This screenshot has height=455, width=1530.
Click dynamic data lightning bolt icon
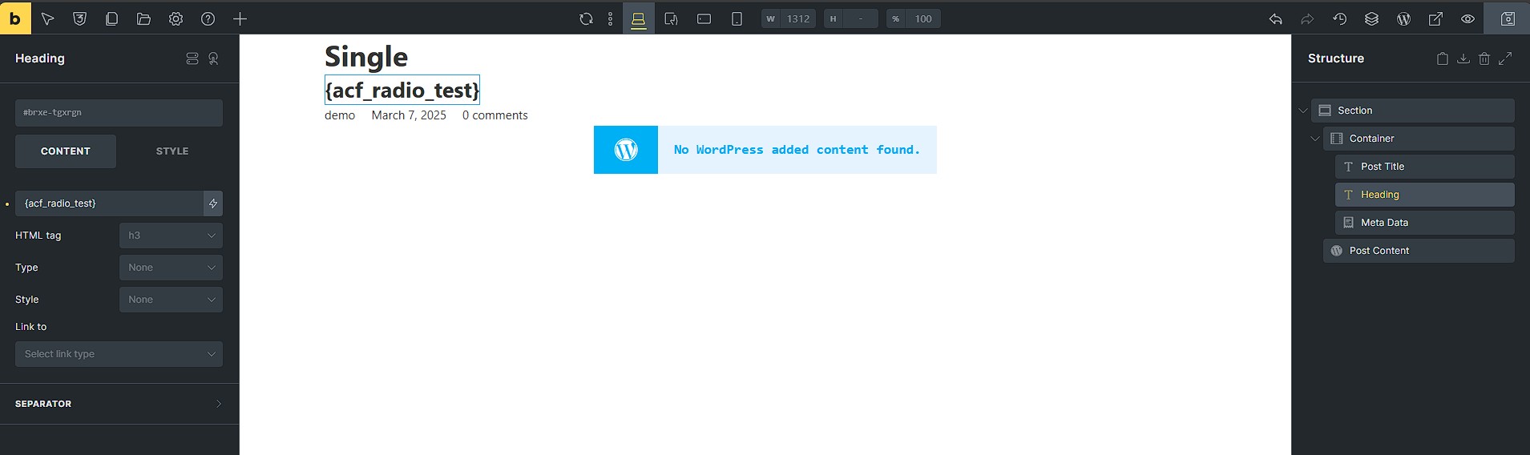point(213,203)
